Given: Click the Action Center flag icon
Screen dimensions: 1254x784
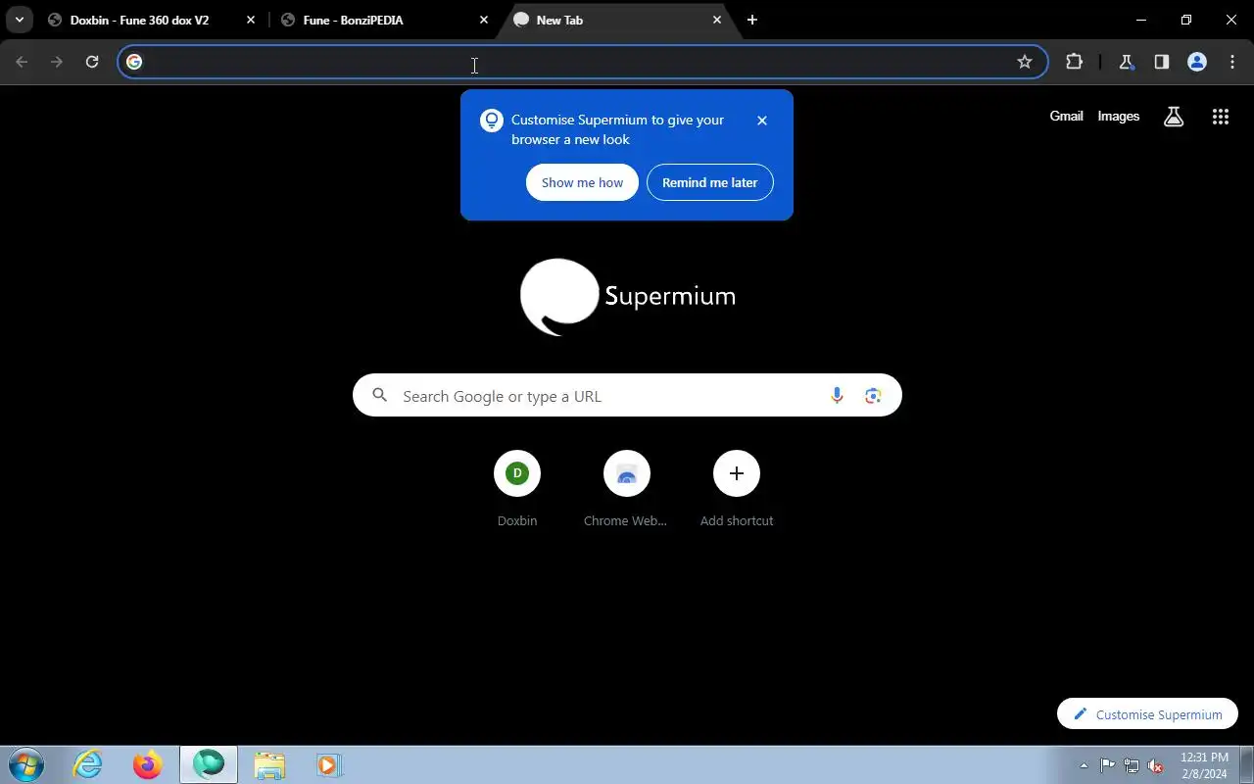Looking at the screenshot, I should (x=1107, y=765).
